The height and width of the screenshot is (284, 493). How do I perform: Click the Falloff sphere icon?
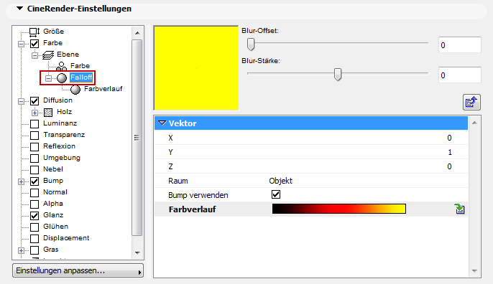coord(62,78)
